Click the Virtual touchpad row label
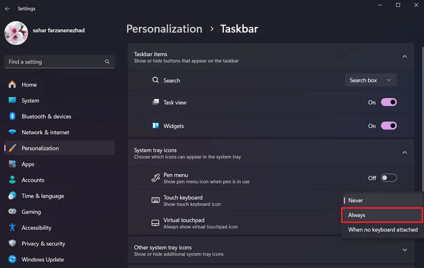 pyautogui.click(x=184, y=220)
